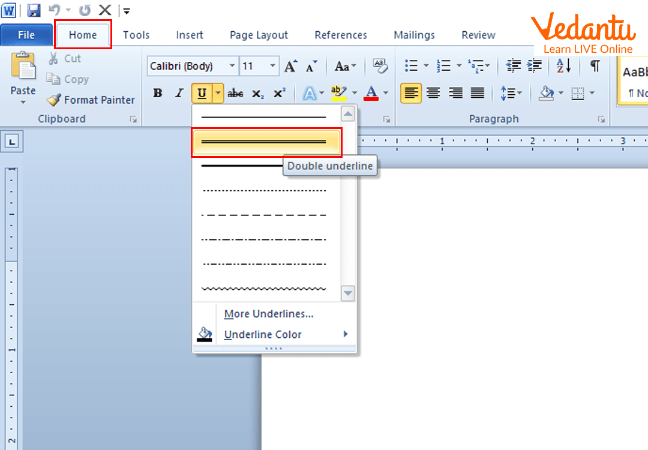Show paragraph marks with pilcrow icon
648x450 pixels.
[594, 66]
